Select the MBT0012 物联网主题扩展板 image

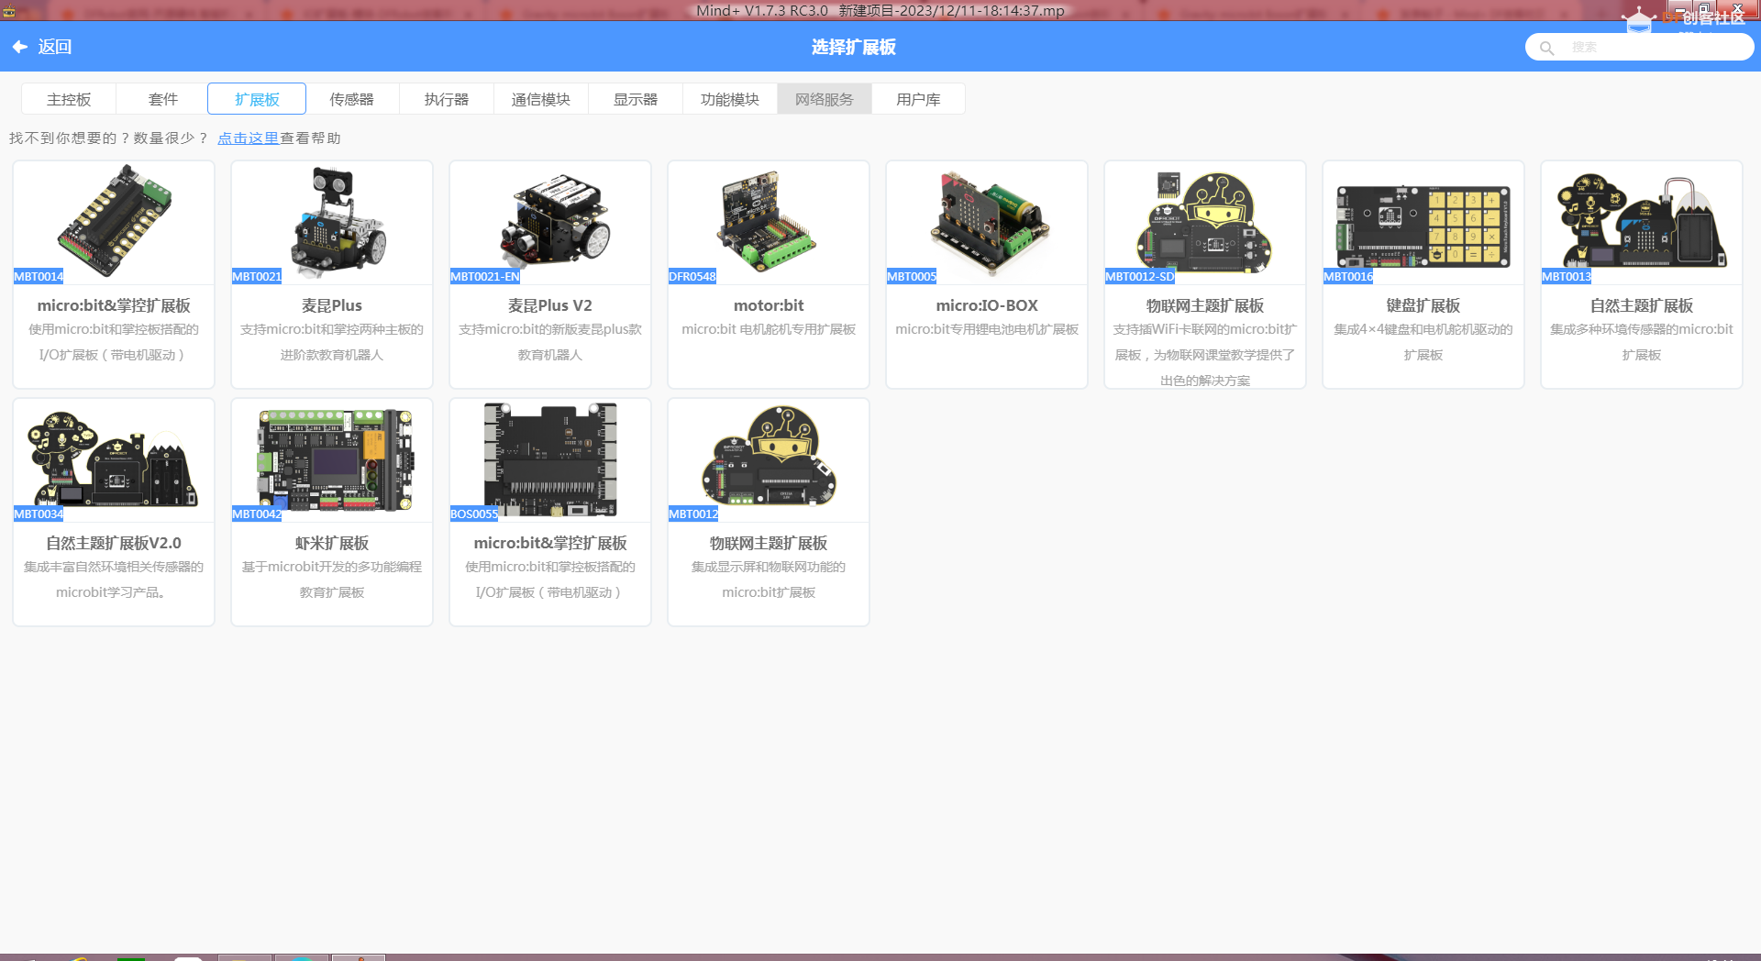[x=769, y=456]
